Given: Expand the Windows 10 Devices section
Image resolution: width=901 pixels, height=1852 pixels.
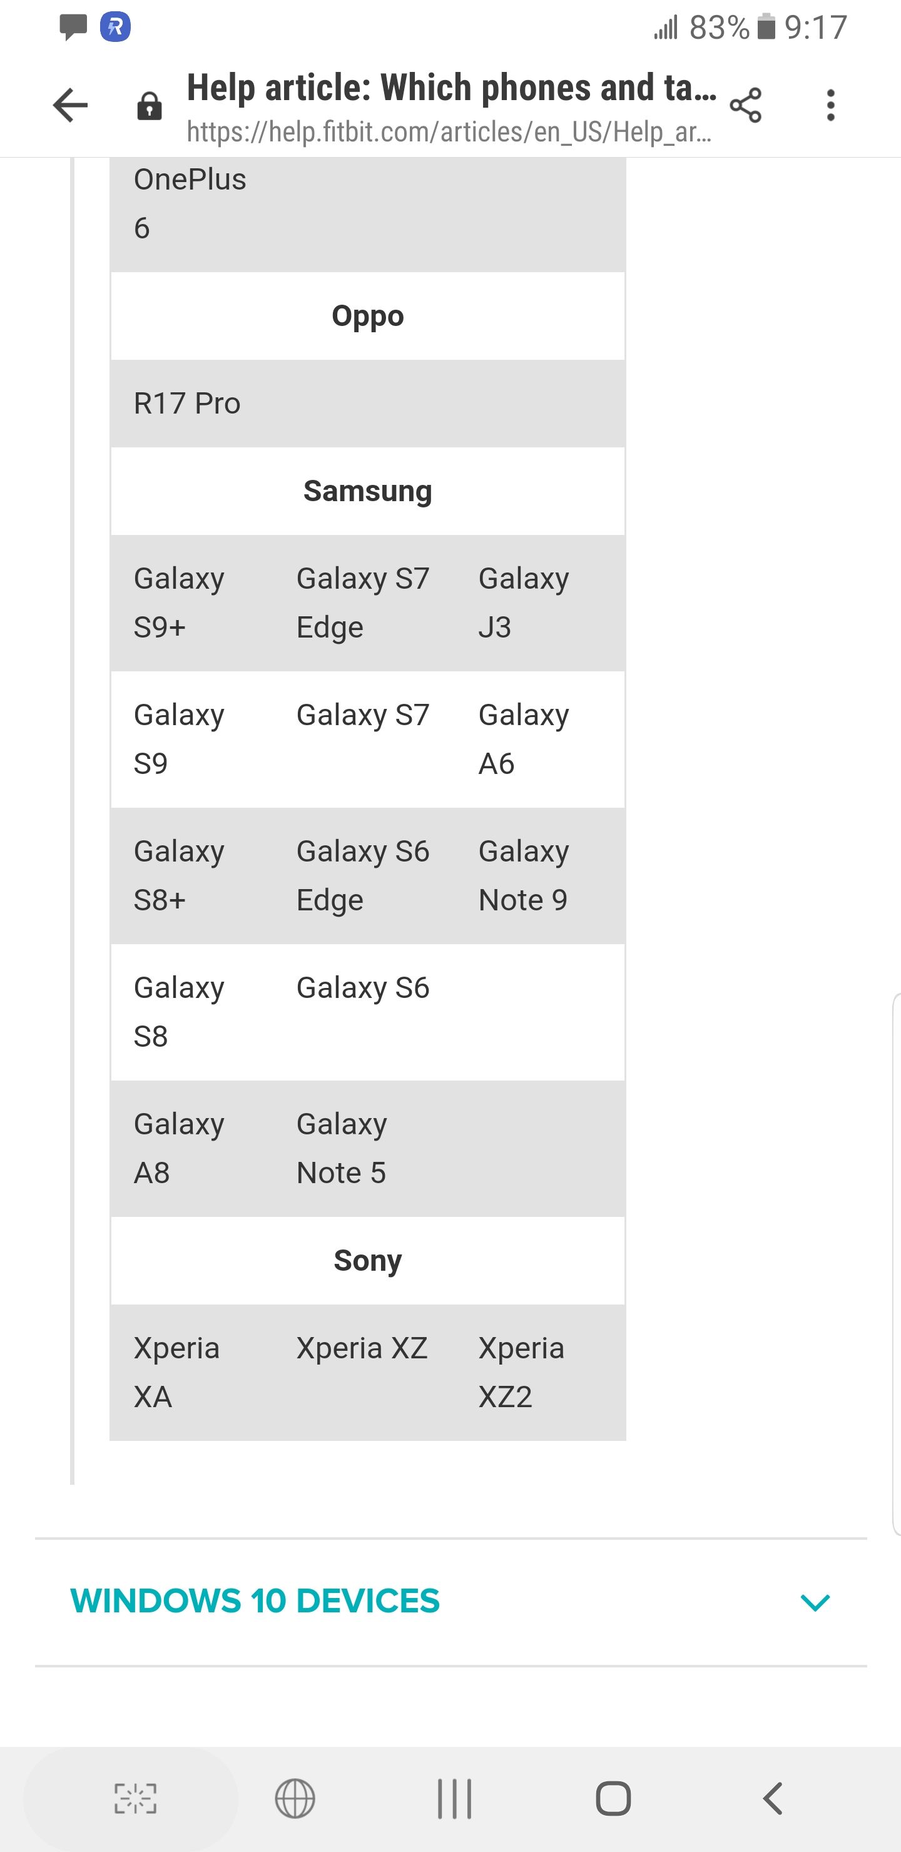Looking at the screenshot, I should [255, 1601].
